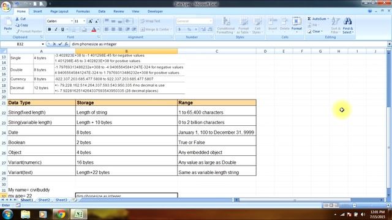Open Cell Styles gallery

click(257, 26)
